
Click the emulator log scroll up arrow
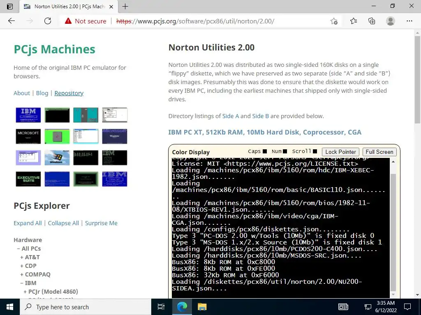pos(393,162)
